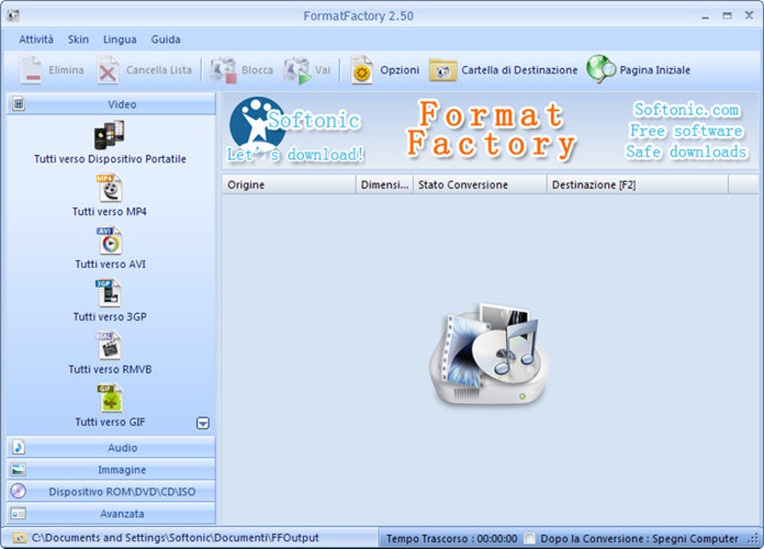Click the resize grip in status bar corner

754,539
